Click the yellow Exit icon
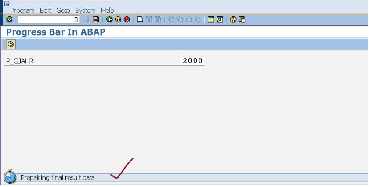Screen dimensions: 369x187 click(x=118, y=19)
